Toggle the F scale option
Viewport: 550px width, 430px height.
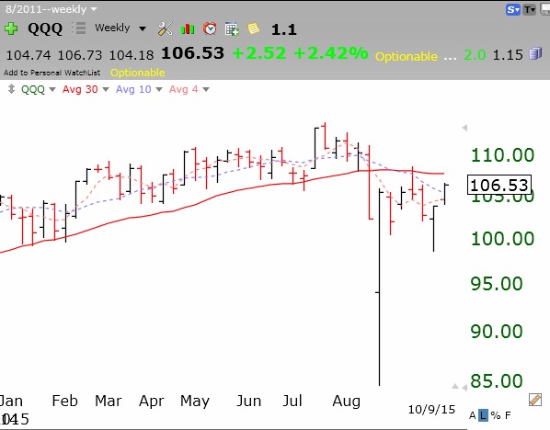coord(508,415)
